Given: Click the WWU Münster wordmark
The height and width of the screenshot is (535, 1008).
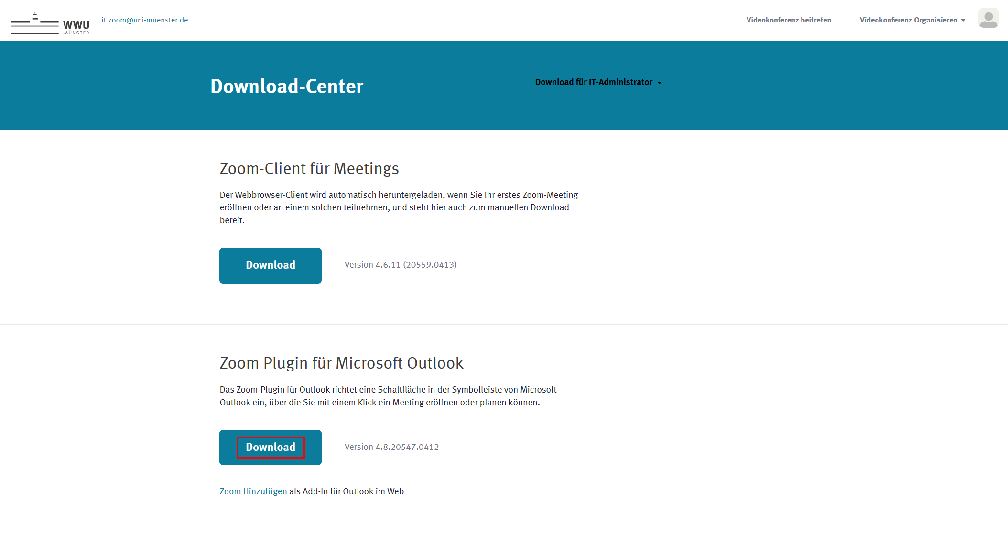Looking at the screenshot, I should click(76, 27).
